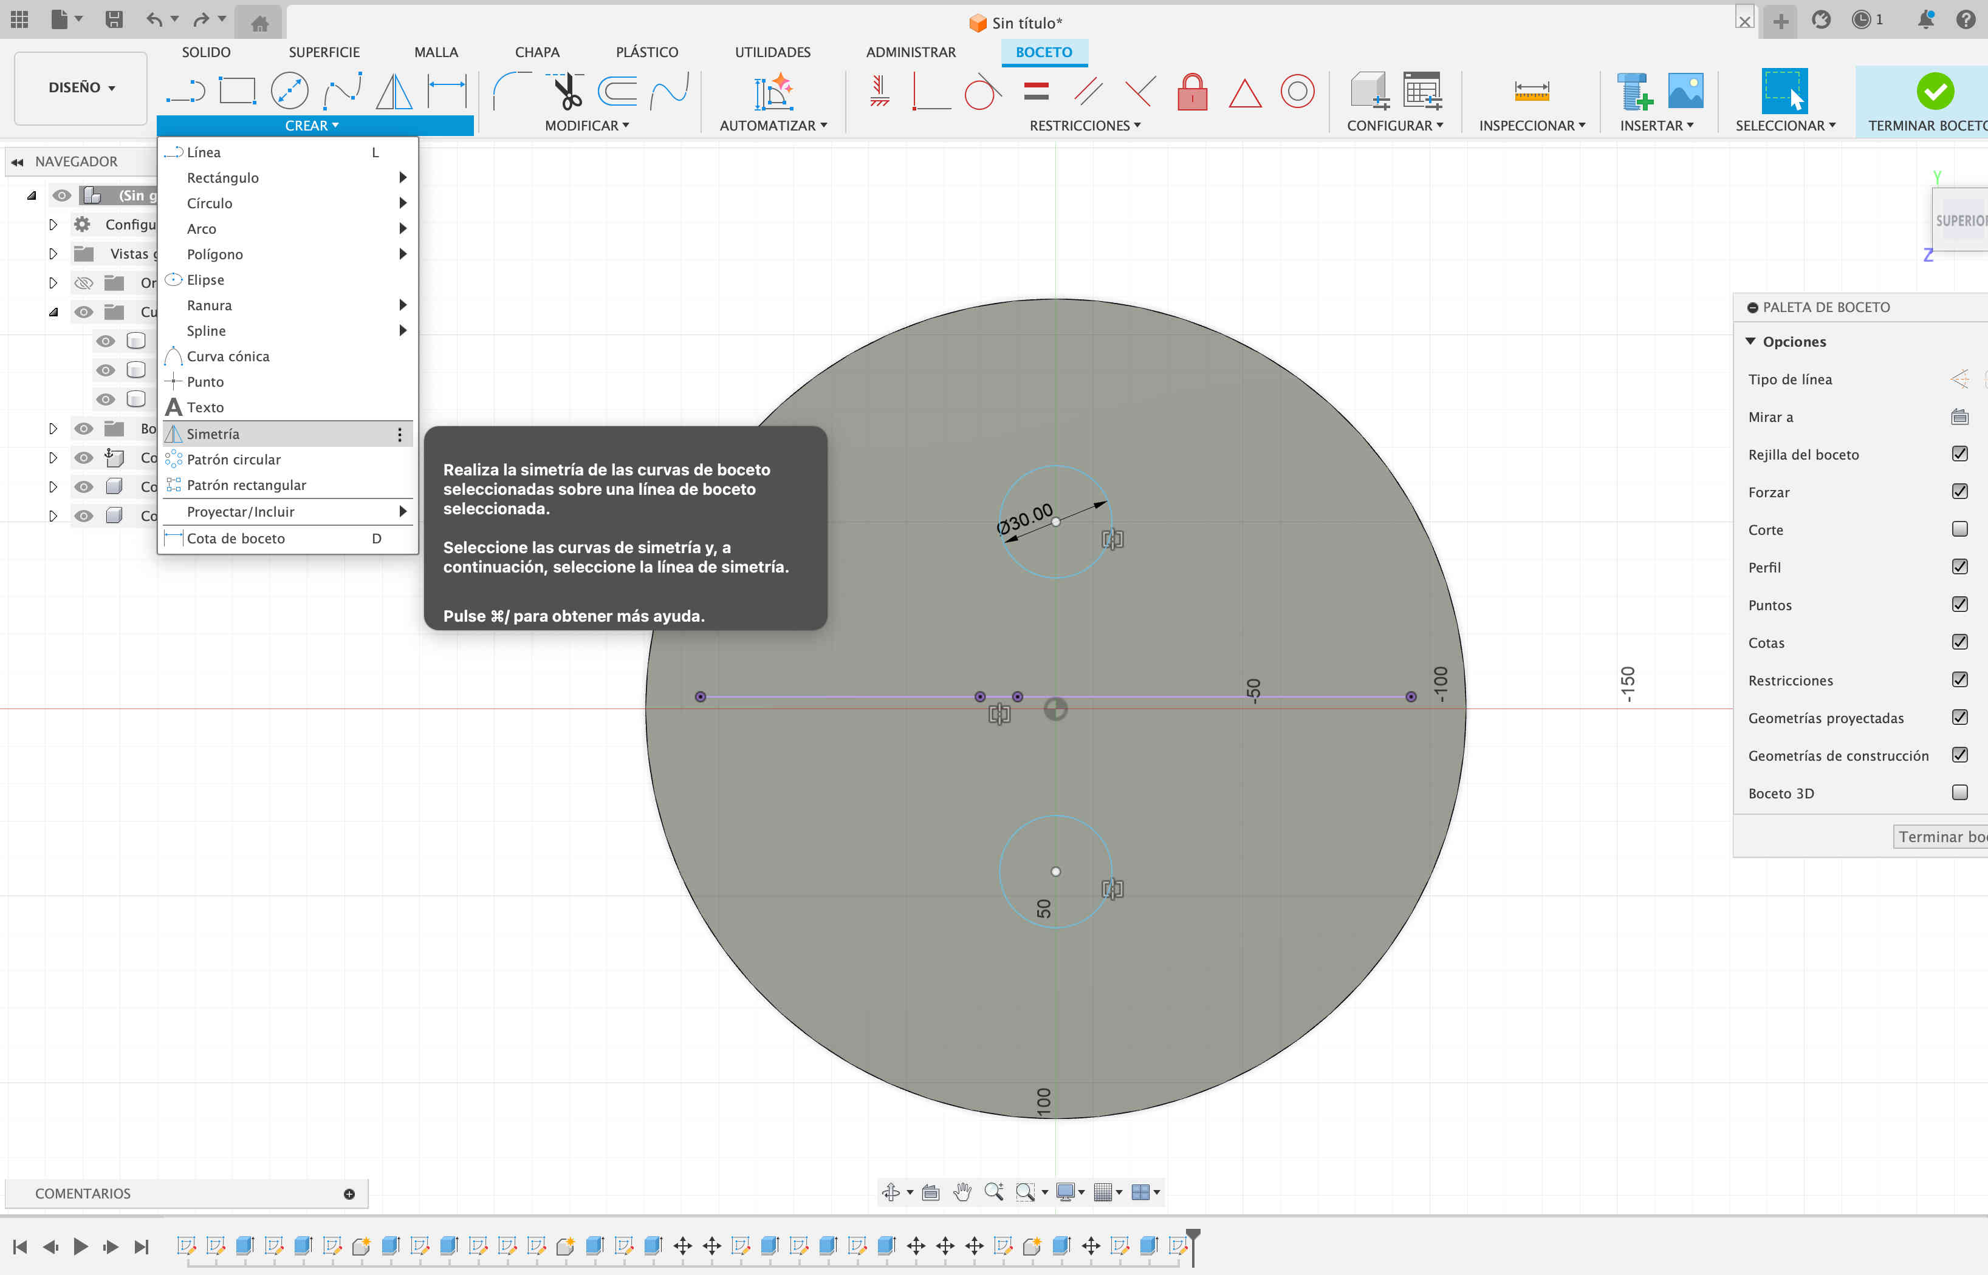The height and width of the screenshot is (1275, 1988).
Task: Expand the COMENTARIOS panel plus button
Action: click(x=349, y=1194)
